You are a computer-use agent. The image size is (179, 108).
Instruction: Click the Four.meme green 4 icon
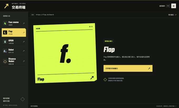tap(5, 23)
